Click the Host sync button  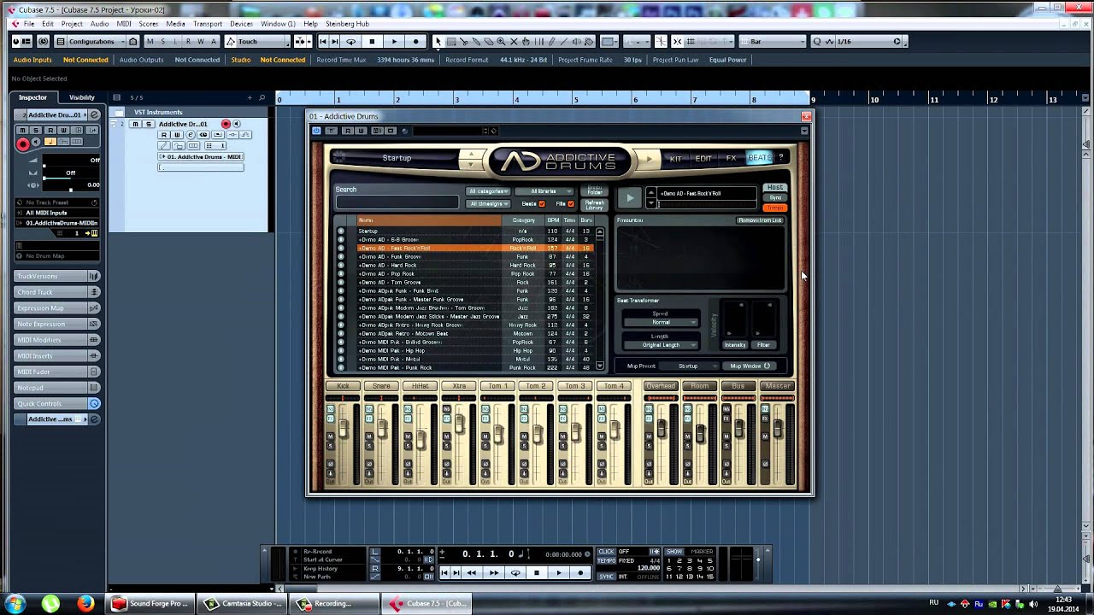pos(775,188)
